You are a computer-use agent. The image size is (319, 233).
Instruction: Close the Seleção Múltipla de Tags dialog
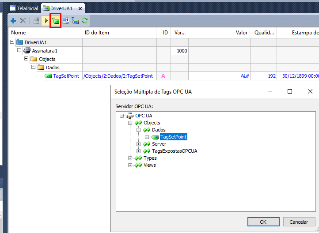[x=310, y=92]
